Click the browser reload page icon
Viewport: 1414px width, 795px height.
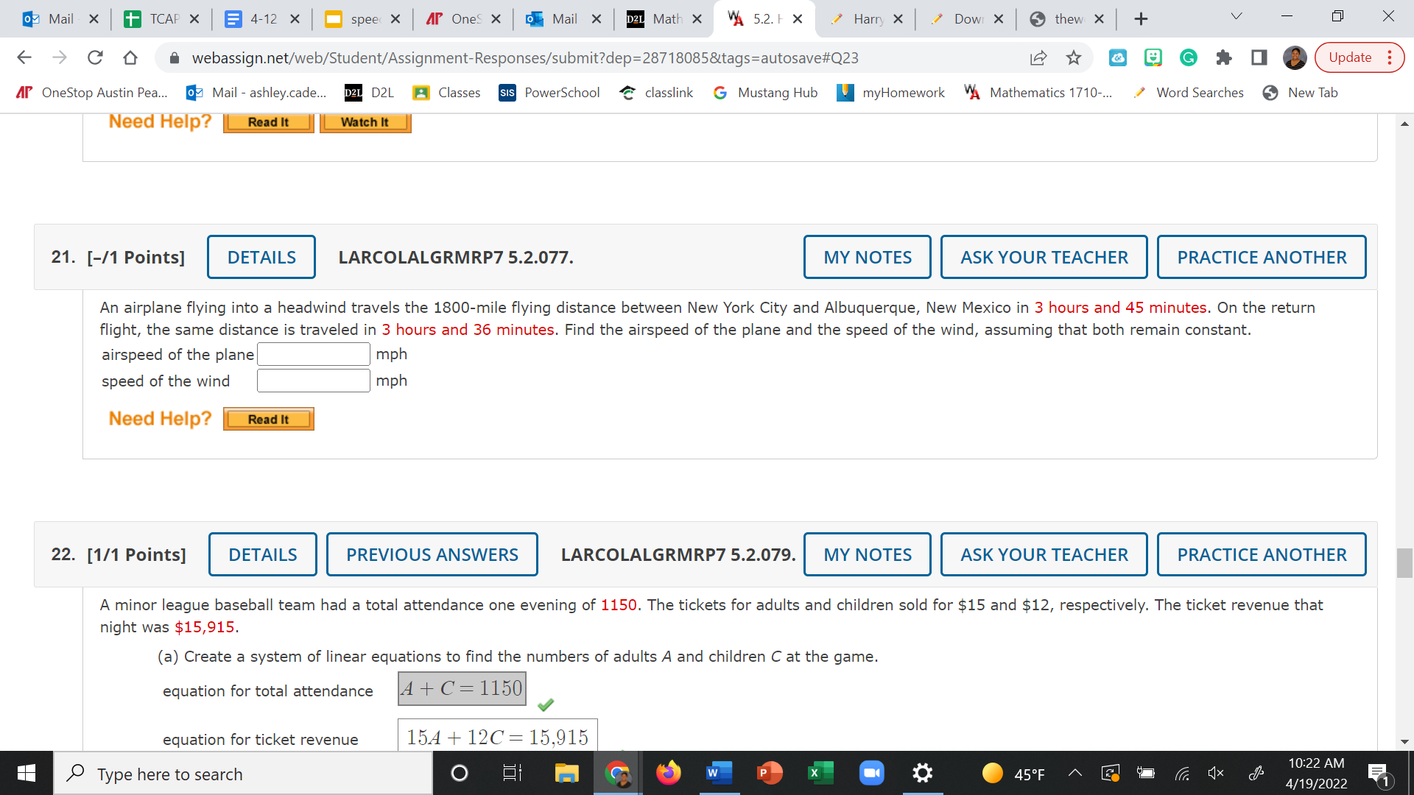[95, 57]
